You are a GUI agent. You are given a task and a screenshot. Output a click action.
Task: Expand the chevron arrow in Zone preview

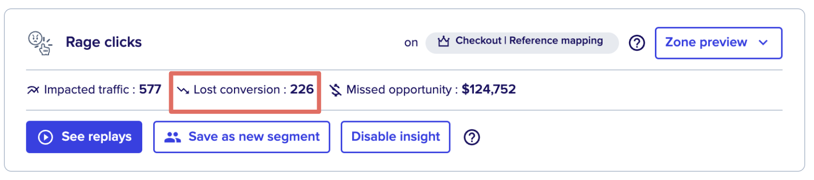point(763,43)
